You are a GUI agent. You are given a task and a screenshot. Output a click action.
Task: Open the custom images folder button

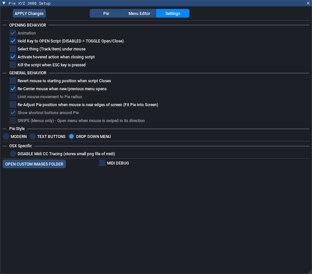pyautogui.click(x=34, y=164)
